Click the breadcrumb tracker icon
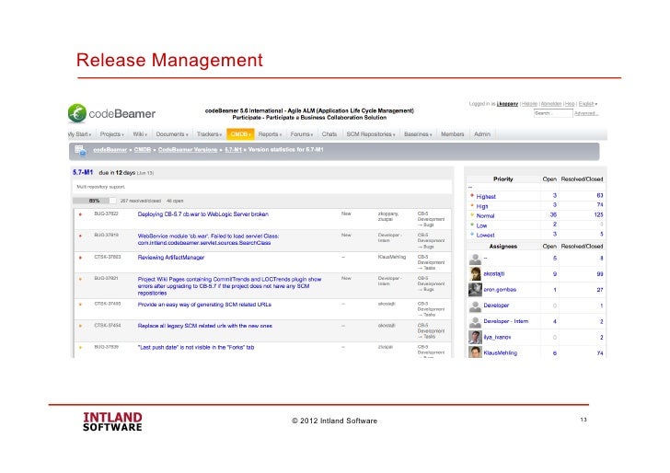This screenshot has width=670, height=473. pyautogui.click(x=80, y=150)
